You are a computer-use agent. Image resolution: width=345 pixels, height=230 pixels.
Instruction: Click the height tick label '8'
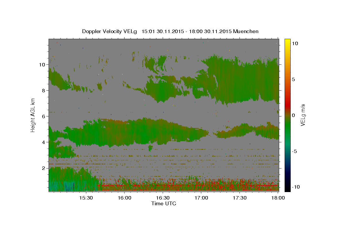coord(43,90)
